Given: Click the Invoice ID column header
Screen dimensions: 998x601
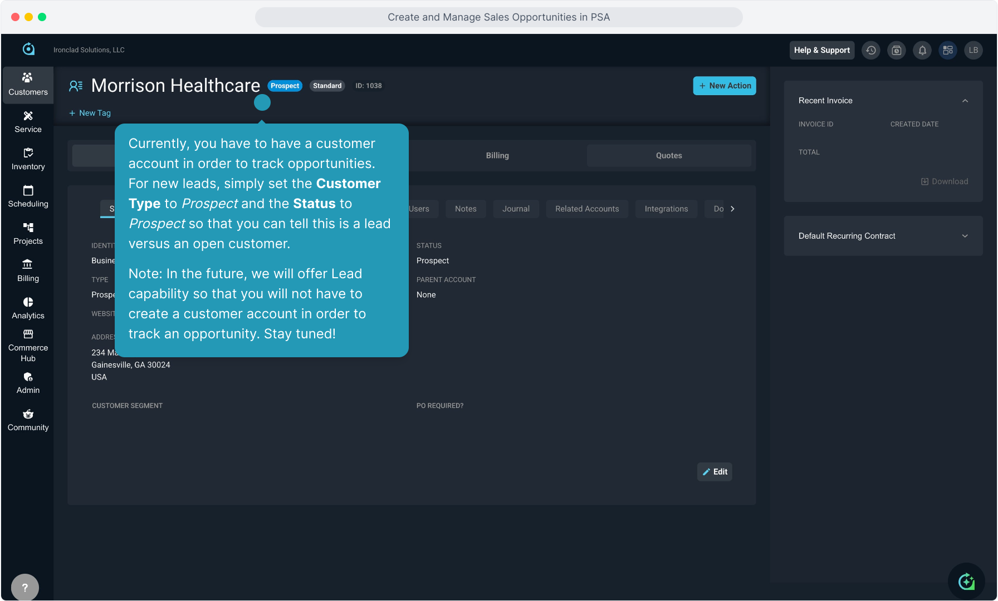Looking at the screenshot, I should [x=816, y=124].
